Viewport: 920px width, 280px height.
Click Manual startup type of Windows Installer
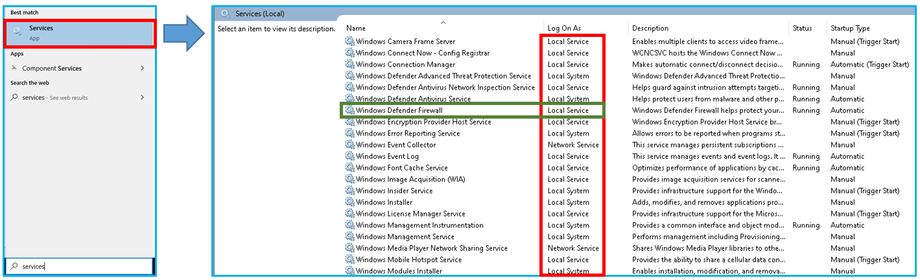(x=843, y=202)
